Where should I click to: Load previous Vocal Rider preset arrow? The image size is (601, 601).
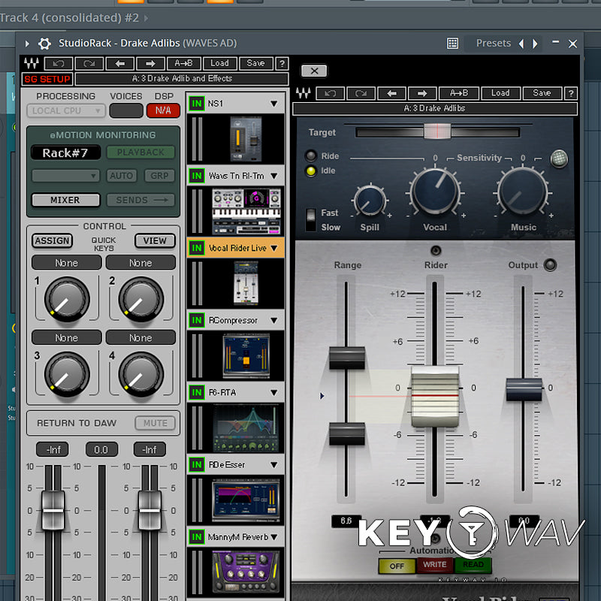(x=391, y=93)
